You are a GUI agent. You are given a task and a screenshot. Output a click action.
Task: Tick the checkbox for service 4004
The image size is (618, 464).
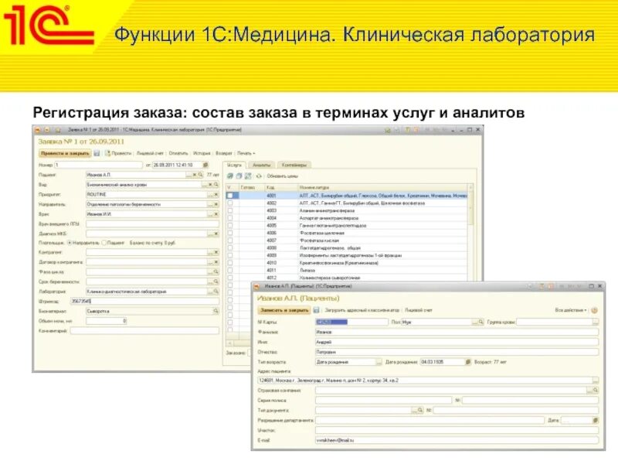coord(230,218)
